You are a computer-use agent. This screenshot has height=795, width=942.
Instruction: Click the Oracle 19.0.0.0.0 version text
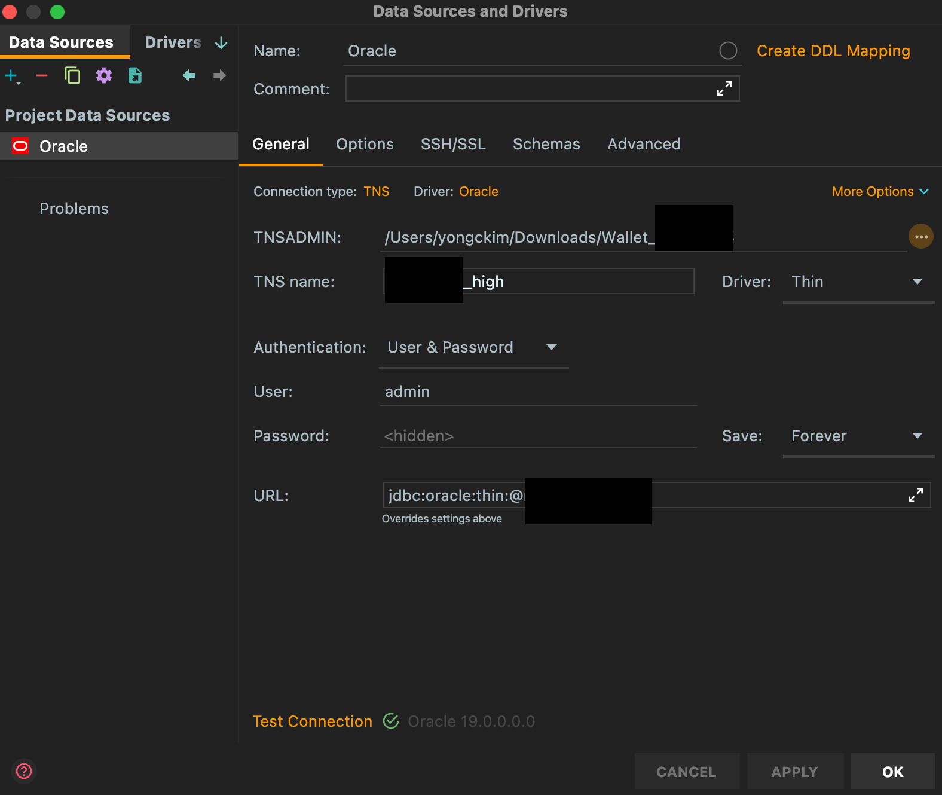coord(471,721)
